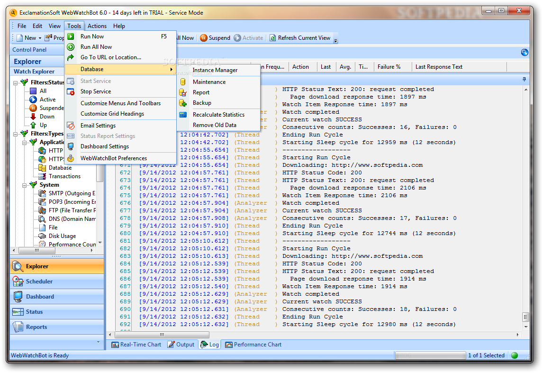Choose Customize Menus And Toolbars
The width and height of the screenshot is (543, 373).
pos(120,103)
